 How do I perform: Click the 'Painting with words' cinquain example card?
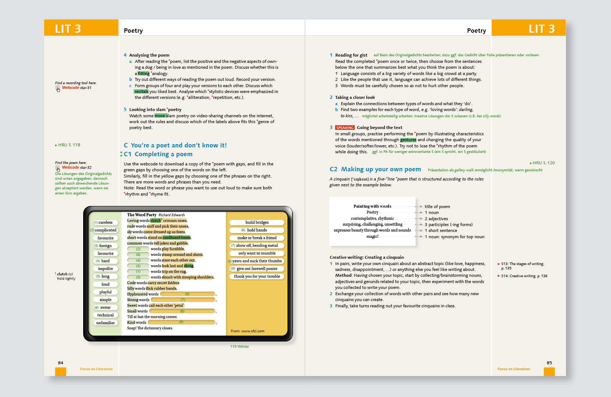pos(372,222)
